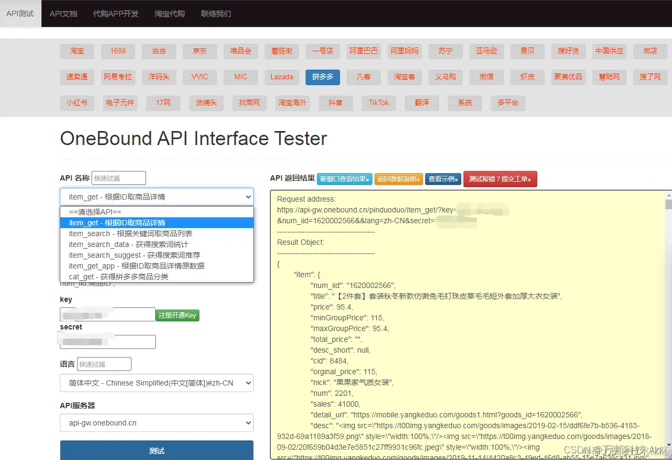Choose item_search 根据关键词取商品列表 option
The image size is (672, 460).
click(157, 234)
